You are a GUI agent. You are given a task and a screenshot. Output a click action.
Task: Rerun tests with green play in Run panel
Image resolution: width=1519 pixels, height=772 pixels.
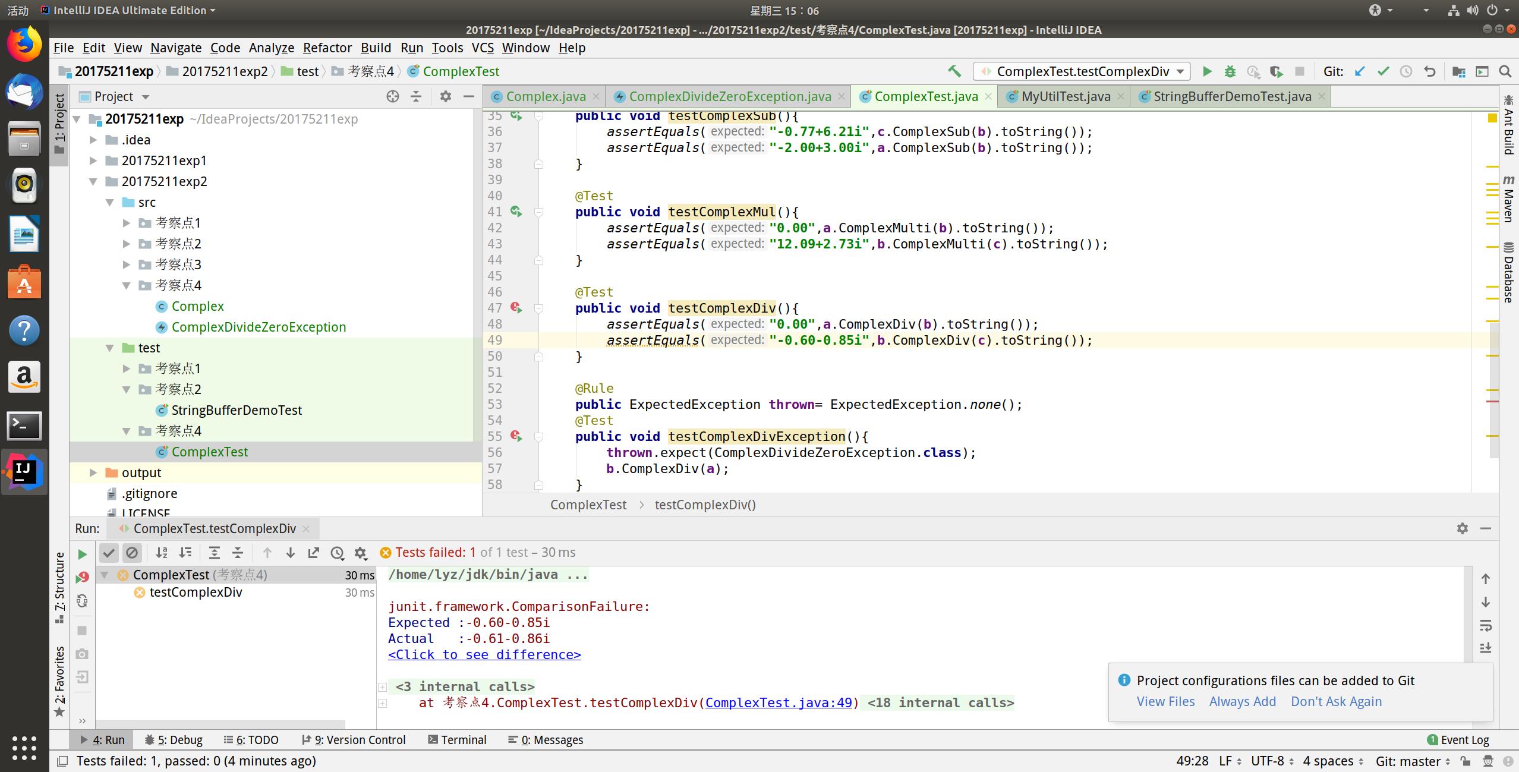pyautogui.click(x=82, y=554)
